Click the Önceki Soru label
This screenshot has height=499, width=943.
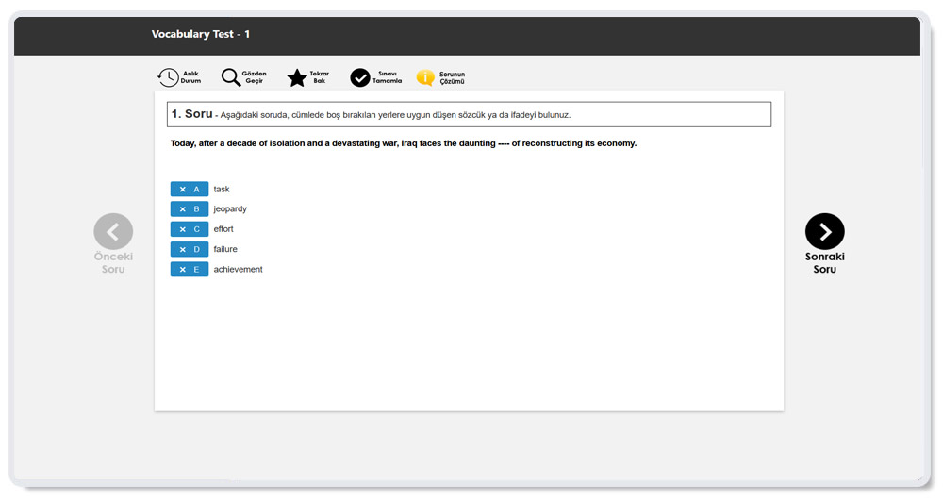coord(113,262)
